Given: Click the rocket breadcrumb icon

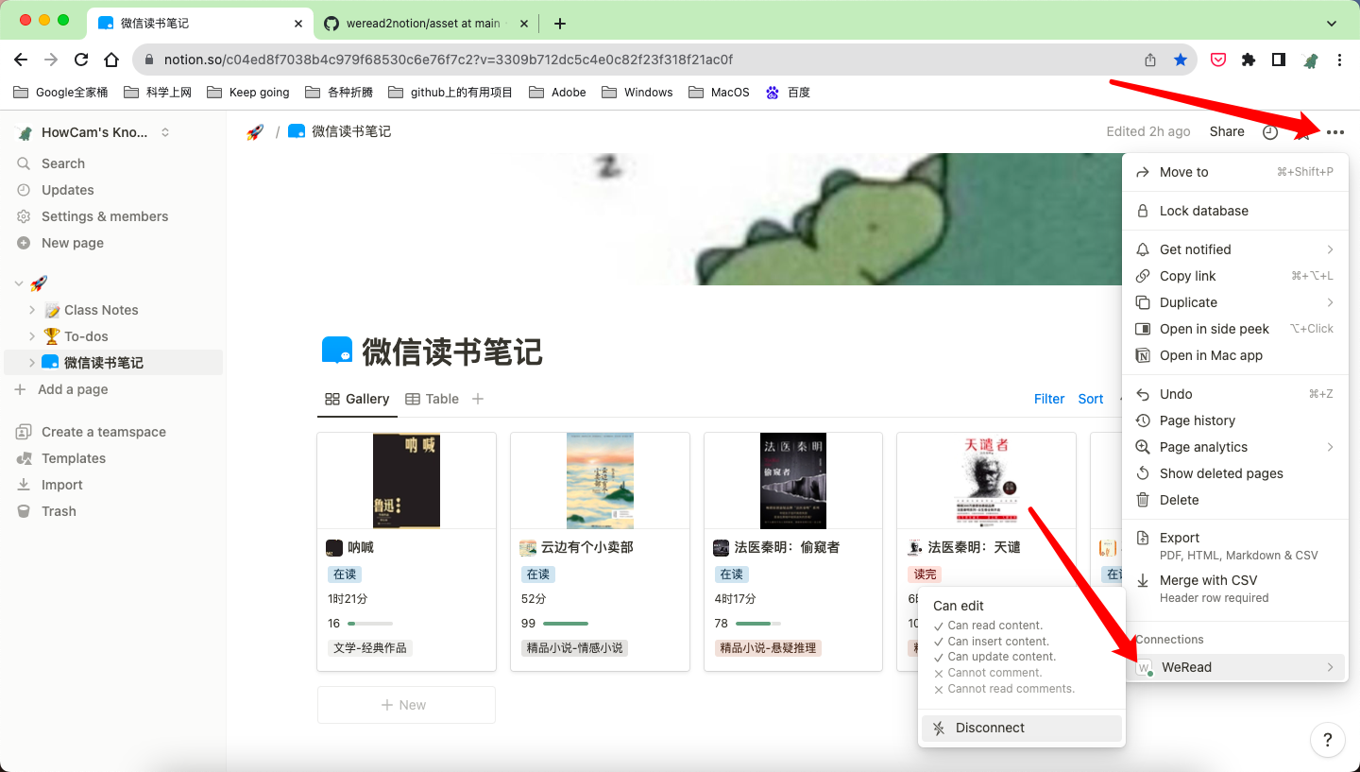Looking at the screenshot, I should point(255,132).
